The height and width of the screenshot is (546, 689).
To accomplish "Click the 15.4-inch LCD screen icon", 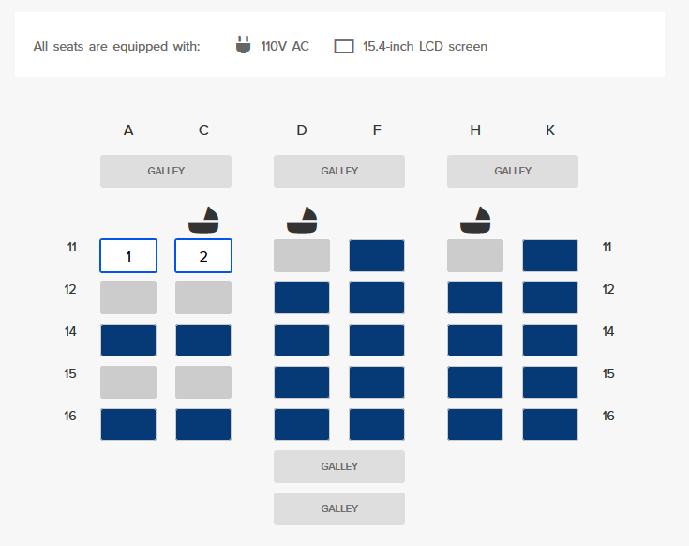I will [344, 46].
